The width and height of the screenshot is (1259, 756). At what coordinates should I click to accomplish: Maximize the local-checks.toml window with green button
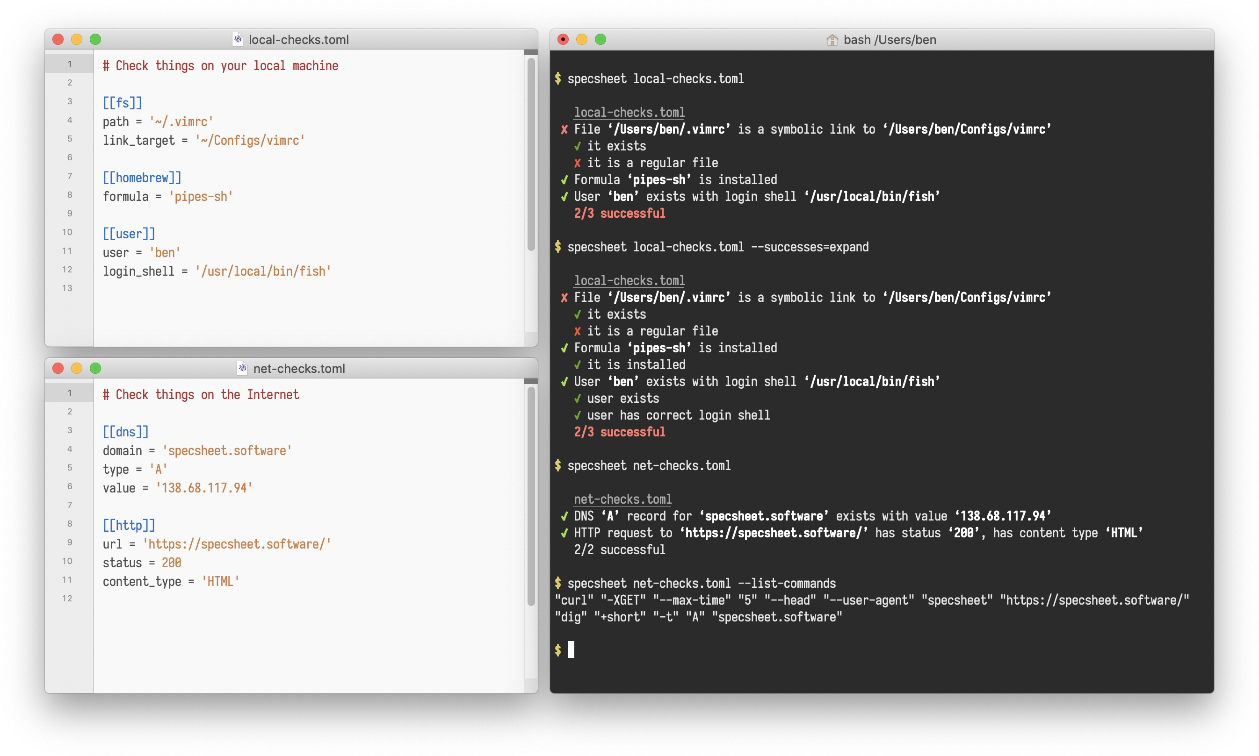click(95, 39)
